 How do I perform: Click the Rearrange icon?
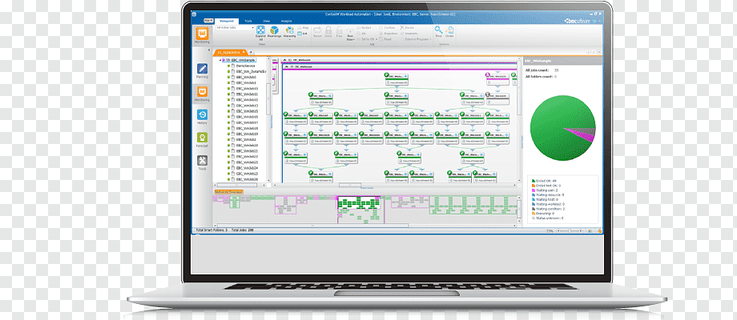tap(275, 32)
